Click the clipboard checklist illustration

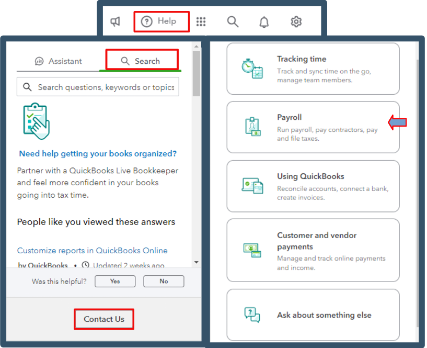tap(37, 121)
